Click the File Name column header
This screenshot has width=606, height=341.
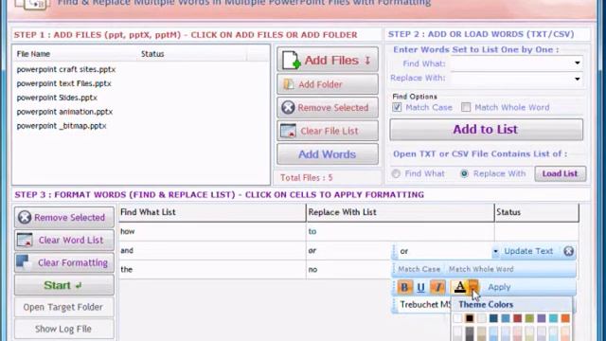coord(76,54)
